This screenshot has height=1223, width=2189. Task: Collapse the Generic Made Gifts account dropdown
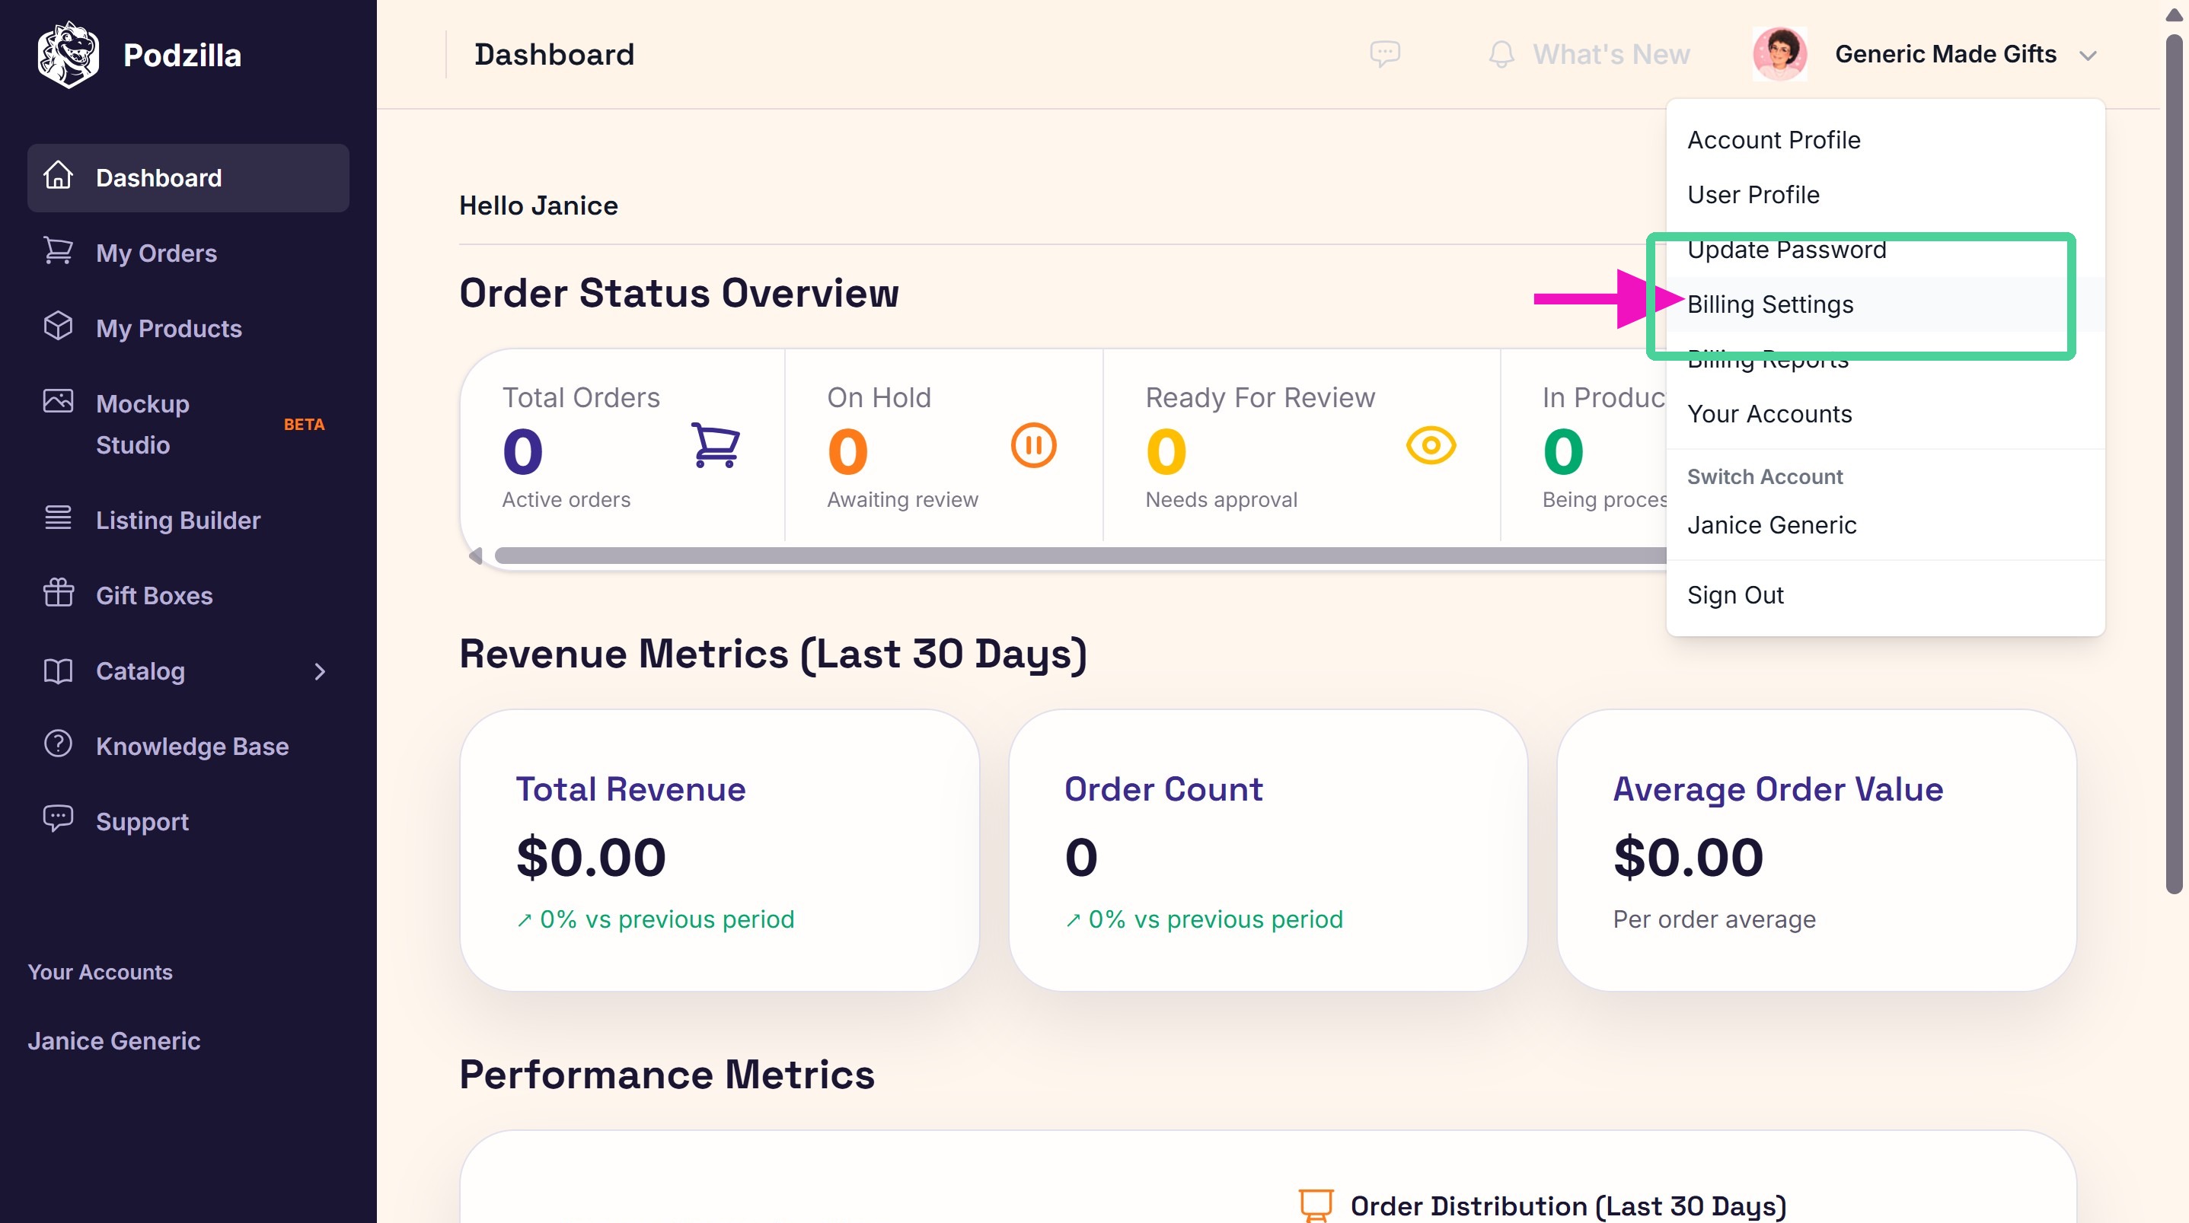(x=2088, y=56)
